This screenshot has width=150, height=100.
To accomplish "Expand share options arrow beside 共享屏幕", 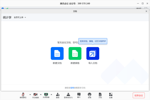I will click(x=51, y=95).
